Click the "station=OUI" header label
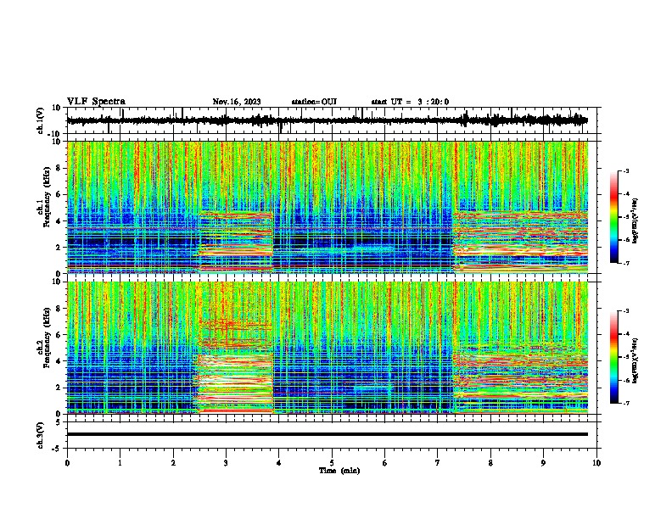This screenshot has width=672, height=519. point(314,102)
